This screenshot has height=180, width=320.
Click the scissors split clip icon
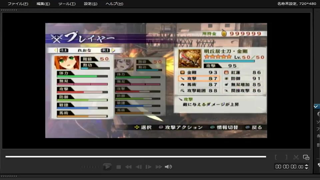click(296, 157)
